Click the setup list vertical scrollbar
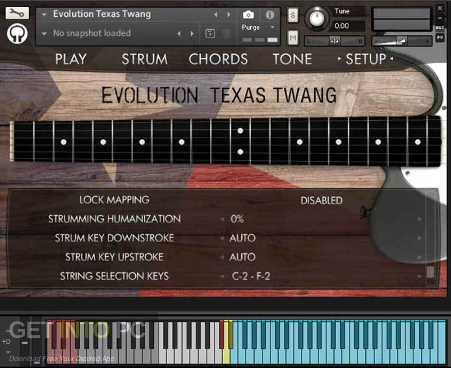This screenshot has height=368, width=451. (430, 238)
